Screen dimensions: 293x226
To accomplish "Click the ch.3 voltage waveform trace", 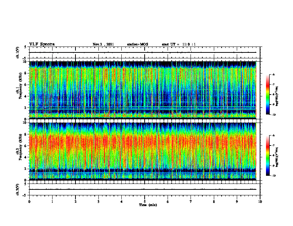I will (143, 189).
